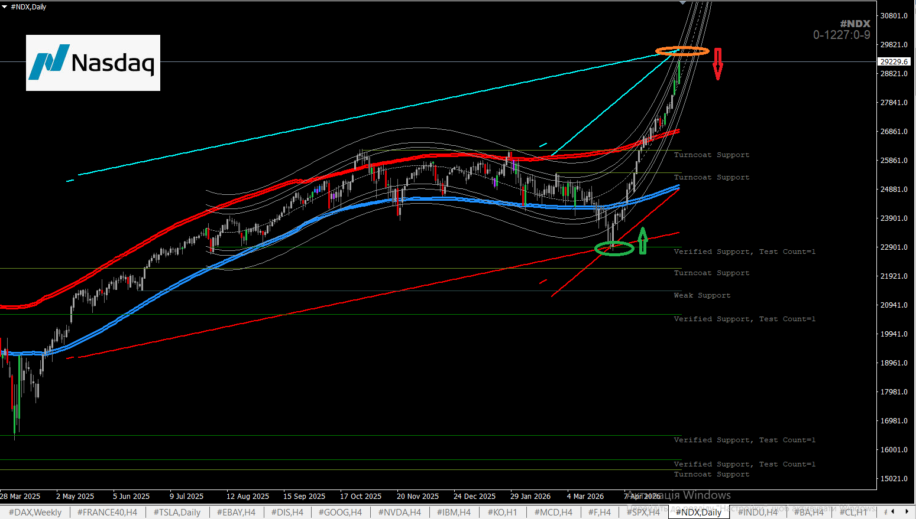Screen dimensions: 916x519
Task: Switch to the #GOOG,H4 chart tab
Action: click(340, 512)
